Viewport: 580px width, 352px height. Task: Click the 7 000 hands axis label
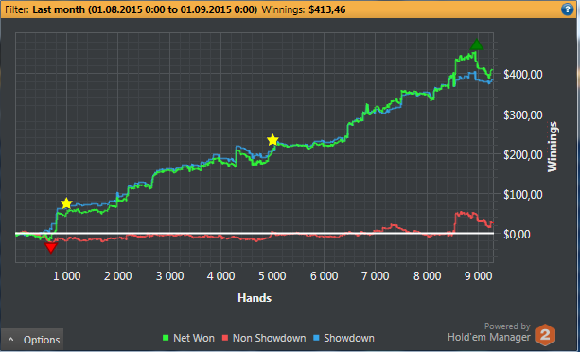[x=375, y=276]
